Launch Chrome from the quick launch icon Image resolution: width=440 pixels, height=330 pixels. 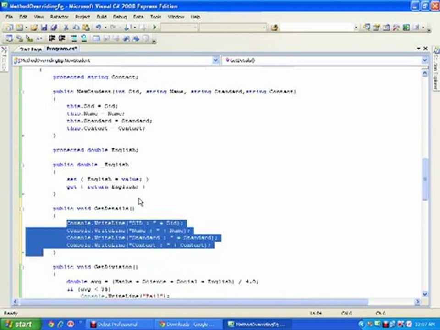click(51, 324)
